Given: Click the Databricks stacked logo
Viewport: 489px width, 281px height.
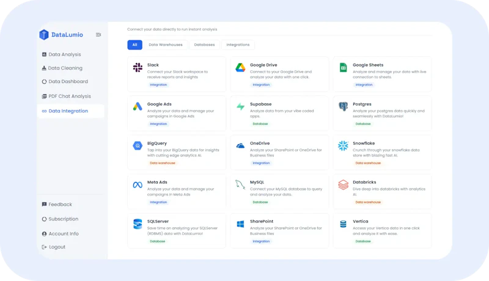Looking at the screenshot, I should (x=343, y=184).
